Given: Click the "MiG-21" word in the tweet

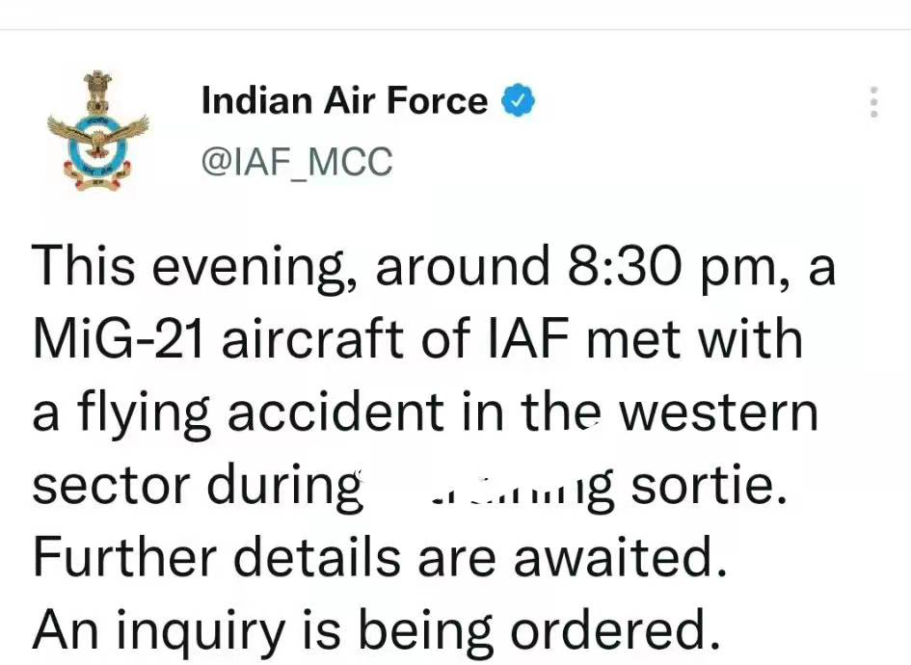Looking at the screenshot, I should tap(118, 338).
